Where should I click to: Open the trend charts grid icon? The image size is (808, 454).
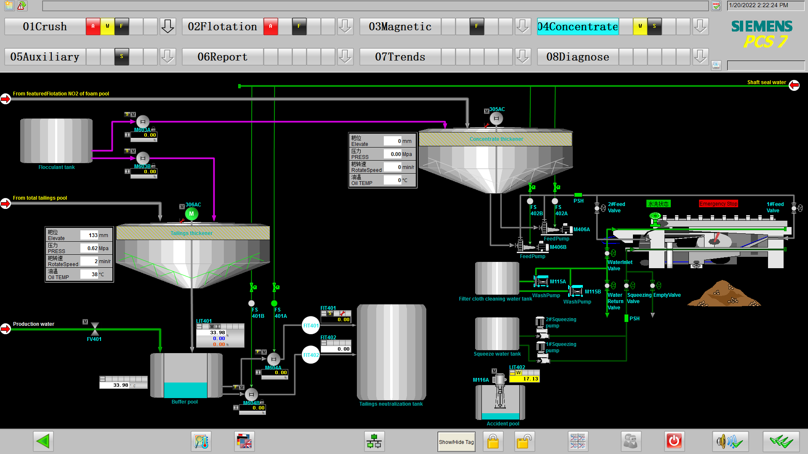click(x=577, y=441)
